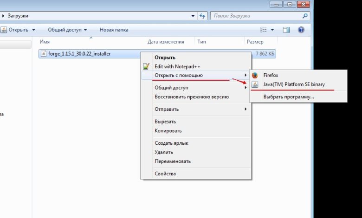Click the Notepad++ icon in the context menu
This screenshot has height=218, width=362.
146,66
